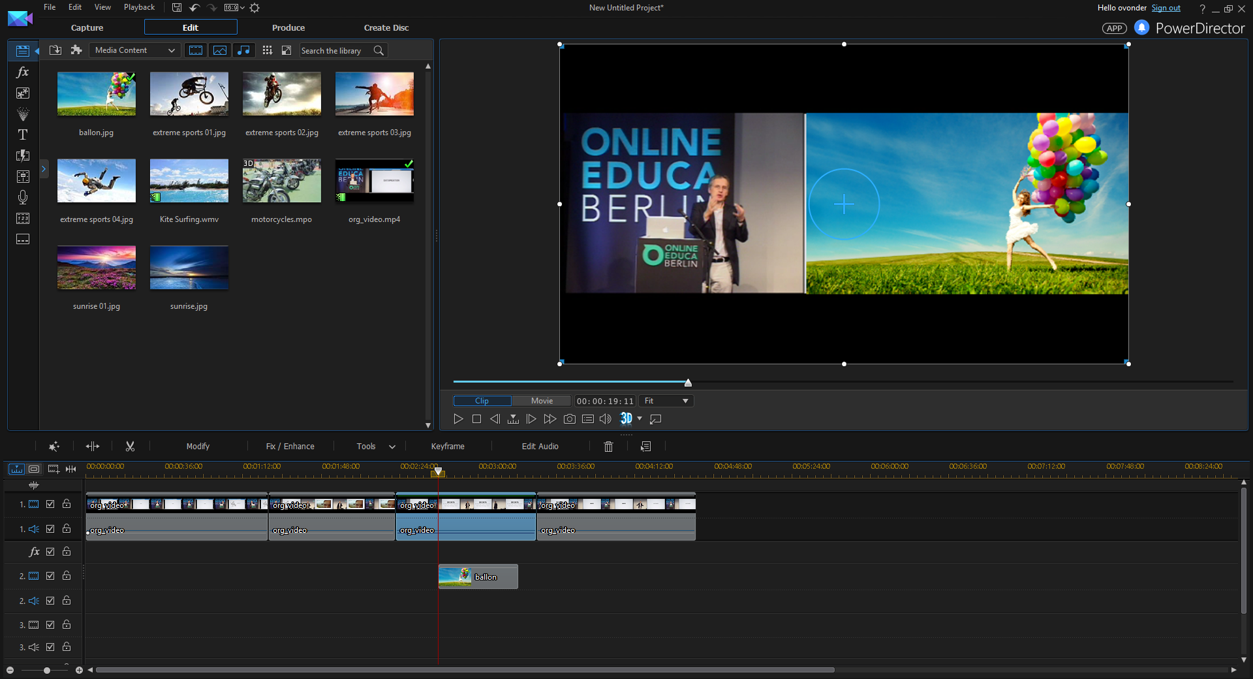Click the Keyframe button
Image resolution: width=1253 pixels, height=679 pixels.
click(448, 447)
